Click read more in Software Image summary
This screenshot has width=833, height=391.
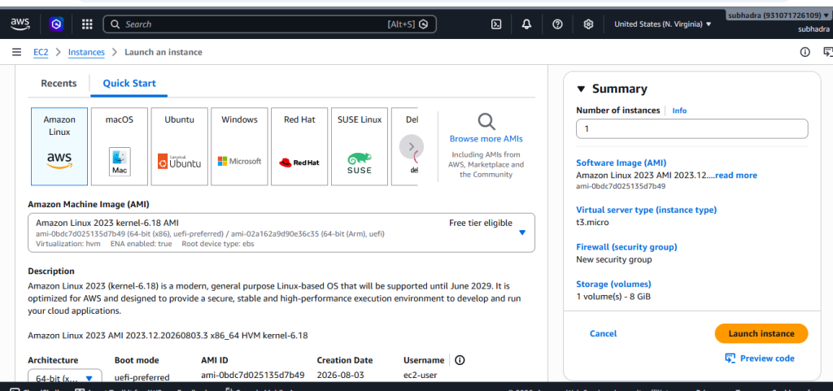coord(735,175)
